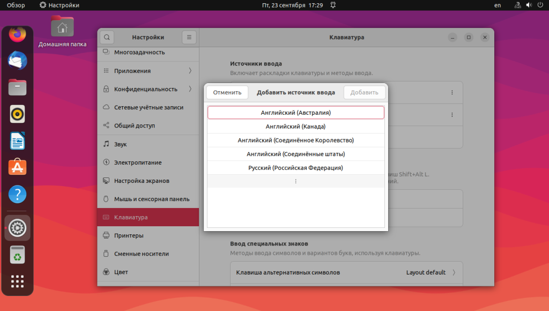Select Английский (Канада) input source
This screenshot has height=311, width=549.
click(296, 127)
